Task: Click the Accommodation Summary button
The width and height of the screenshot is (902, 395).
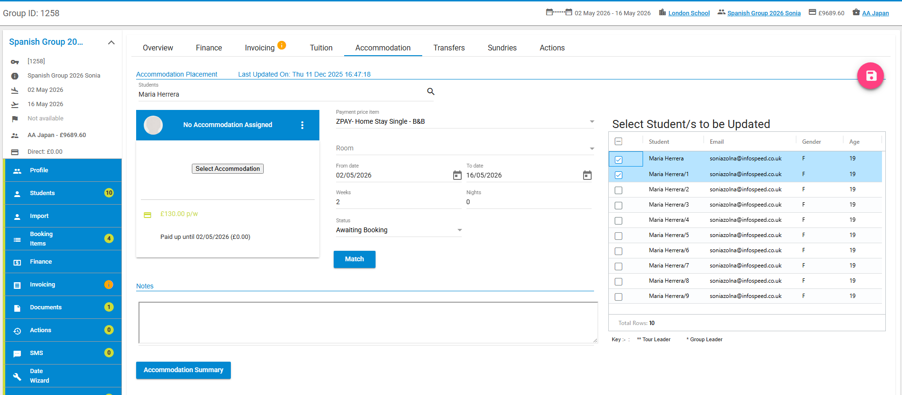Action: pyautogui.click(x=183, y=370)
